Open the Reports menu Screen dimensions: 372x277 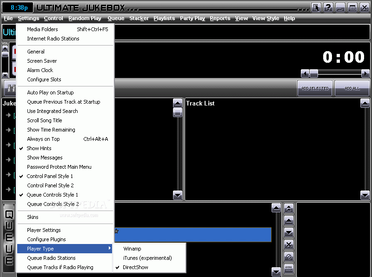tap(220, 18)
